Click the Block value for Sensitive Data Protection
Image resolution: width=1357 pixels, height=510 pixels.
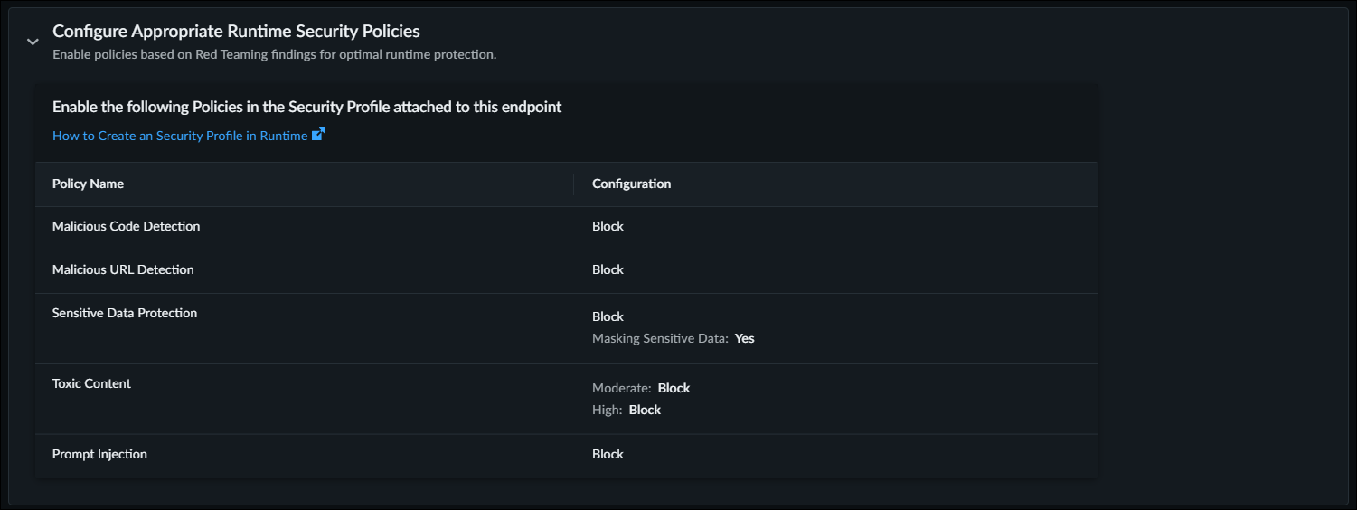[608, 316]
